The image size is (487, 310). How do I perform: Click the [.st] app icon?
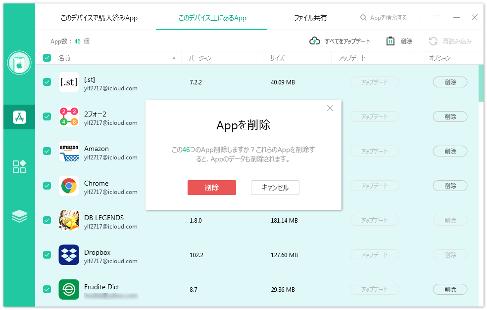tap(69, 82)
